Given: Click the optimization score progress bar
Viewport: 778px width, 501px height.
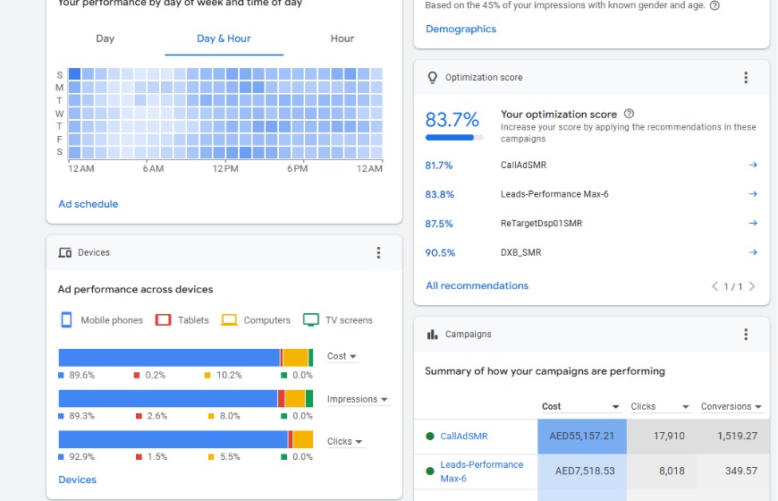Looking at the screenshot, I should [454, 138].
